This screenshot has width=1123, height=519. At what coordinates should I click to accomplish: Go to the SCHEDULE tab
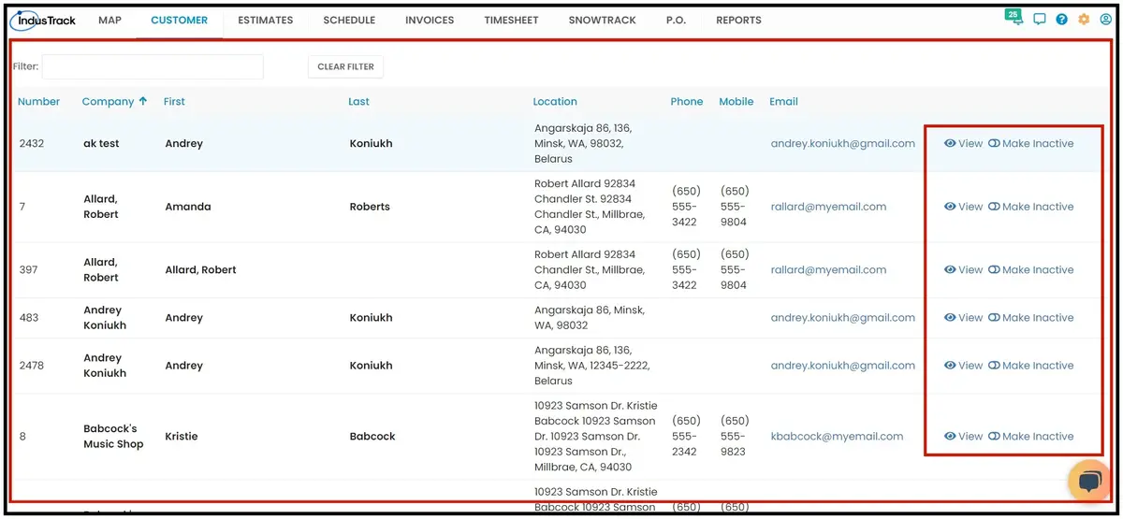coord(349,21)
